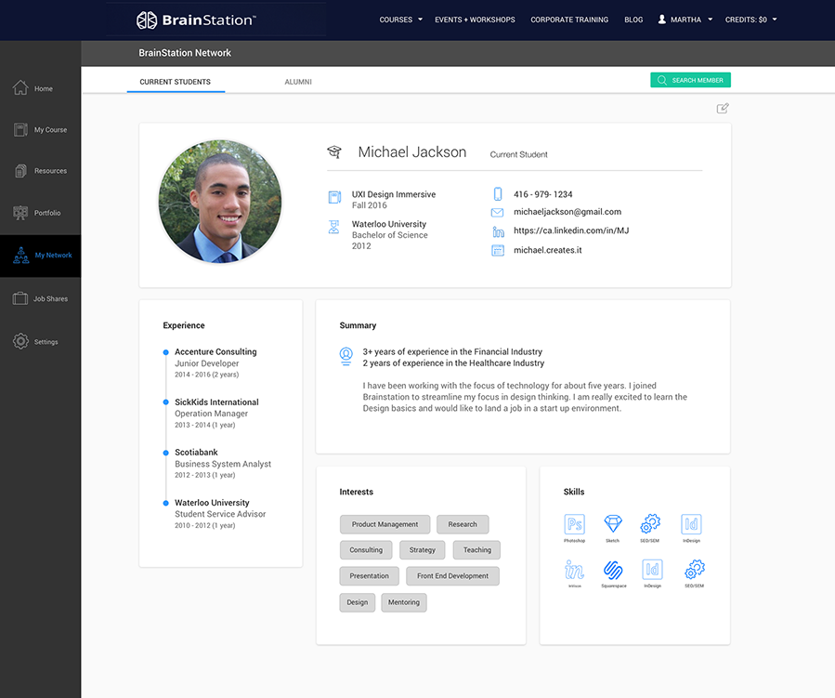Open the michaeljackson@gmail.com email link
This screenshot has height=698, width=835.
[x=568, y=212]
